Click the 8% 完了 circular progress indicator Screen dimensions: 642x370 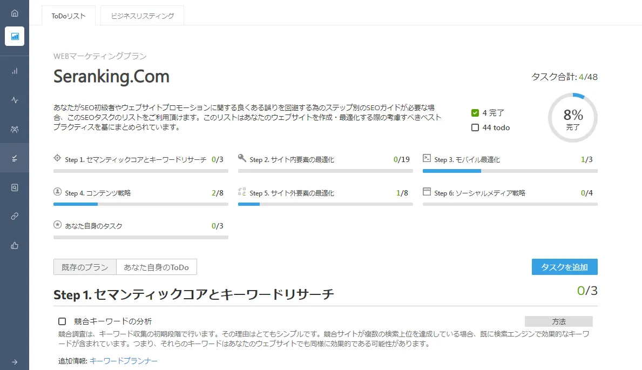click(x=573, y=118)
